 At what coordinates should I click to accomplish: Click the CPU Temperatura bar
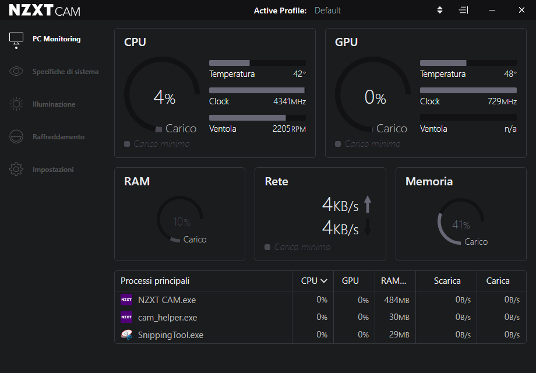click(257, 63)
